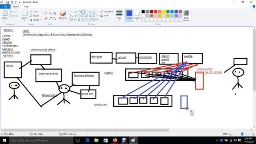Click the Cut button
256x144 pixels.
13,12
